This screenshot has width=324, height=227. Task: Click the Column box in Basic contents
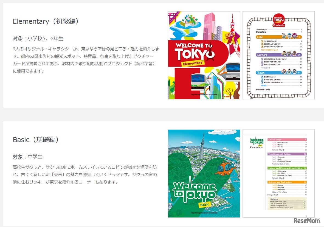point(287,204)
